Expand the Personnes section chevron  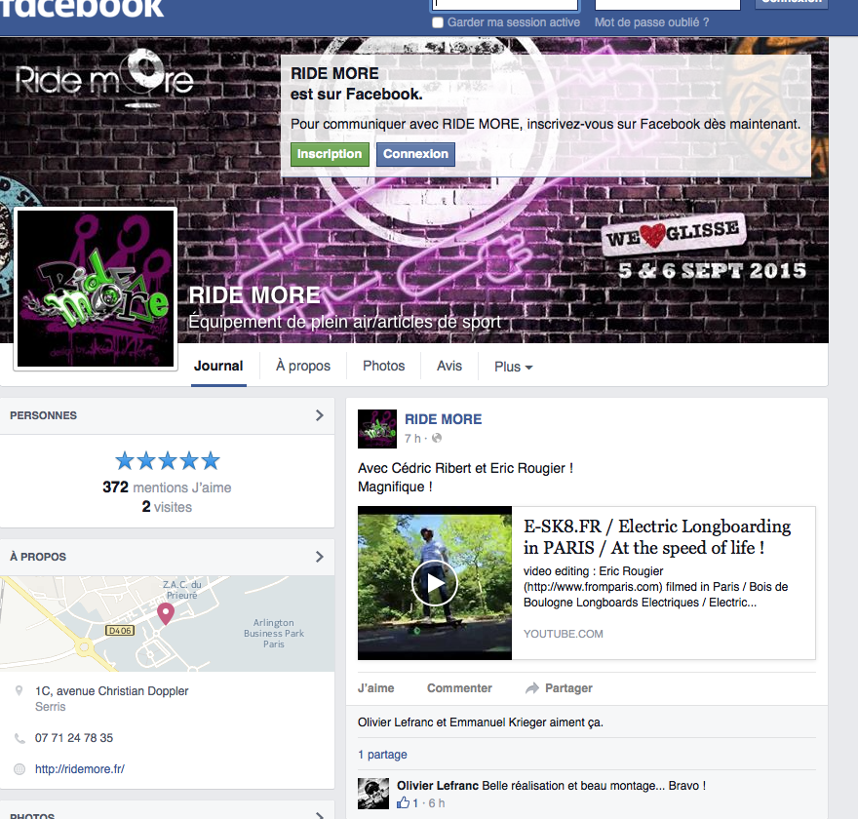(x=320, y=415)
